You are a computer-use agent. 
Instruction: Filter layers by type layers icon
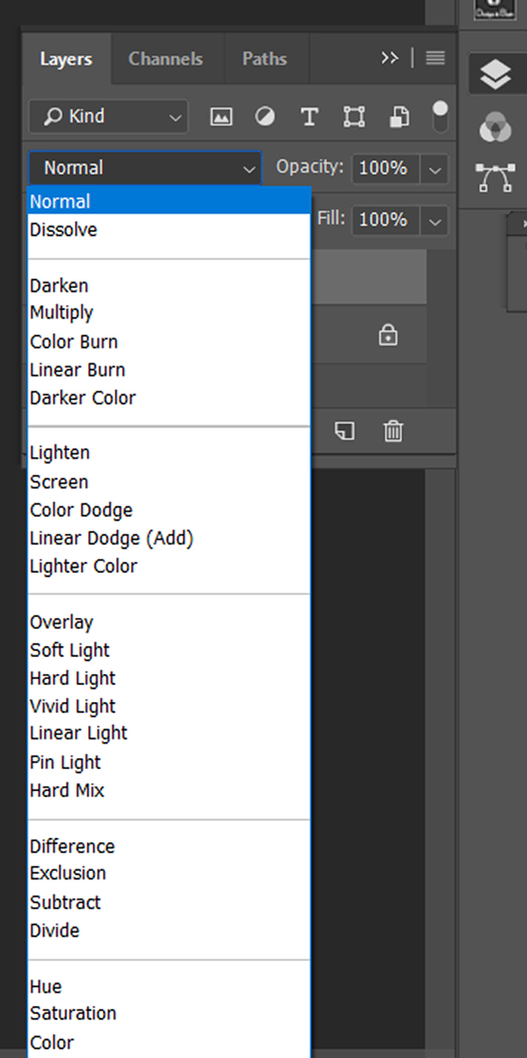pos(309,116)
